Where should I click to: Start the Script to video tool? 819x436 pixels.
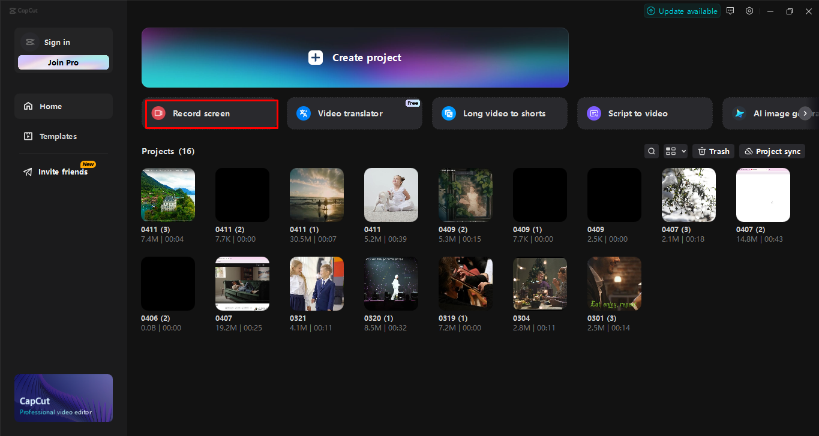[645, 113]
